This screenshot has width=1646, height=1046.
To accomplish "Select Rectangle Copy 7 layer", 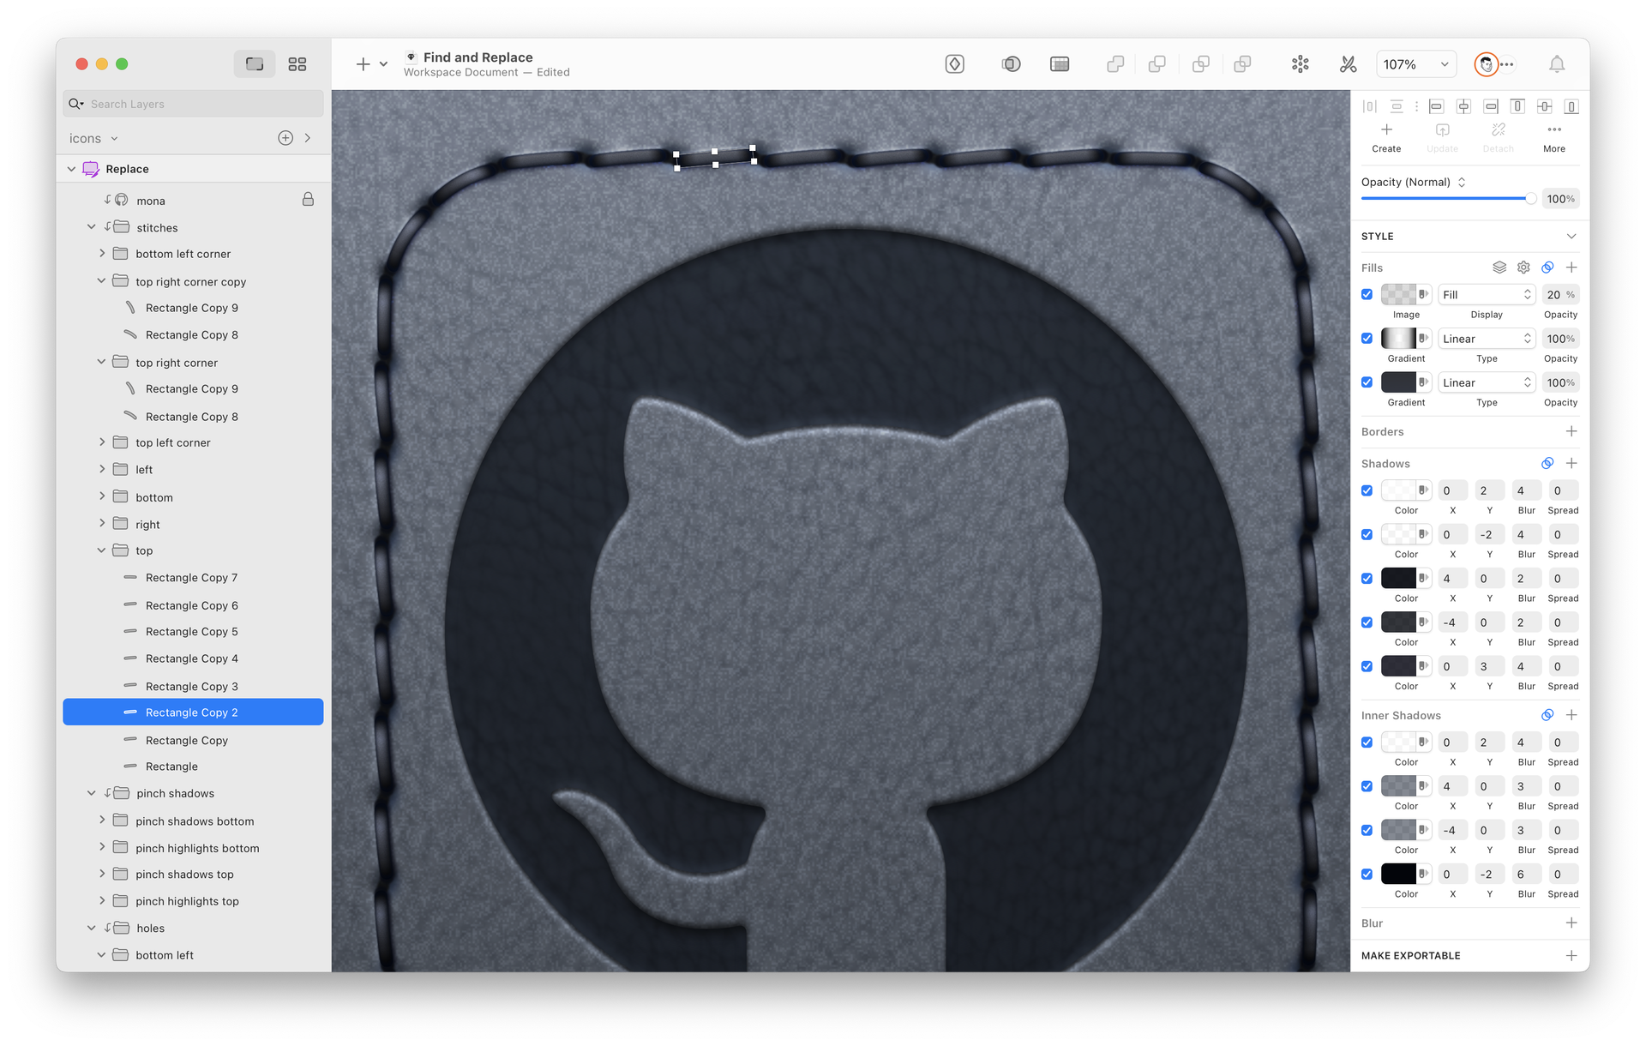I will coord(193,578).
